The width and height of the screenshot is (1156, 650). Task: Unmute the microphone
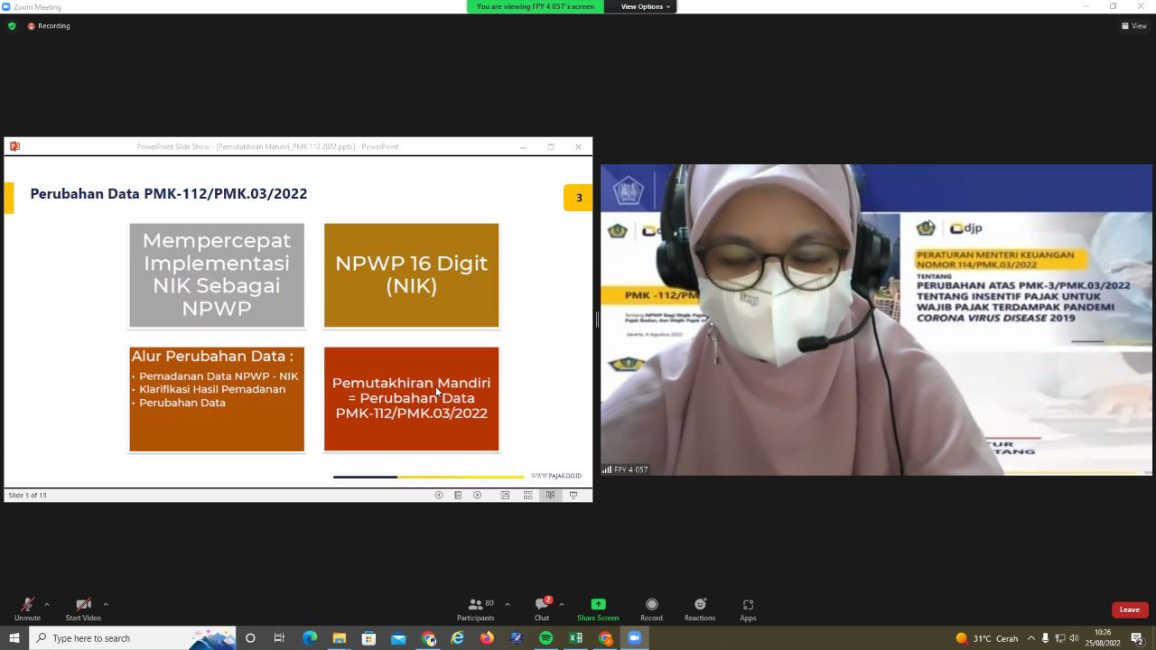tap(27, 609)
